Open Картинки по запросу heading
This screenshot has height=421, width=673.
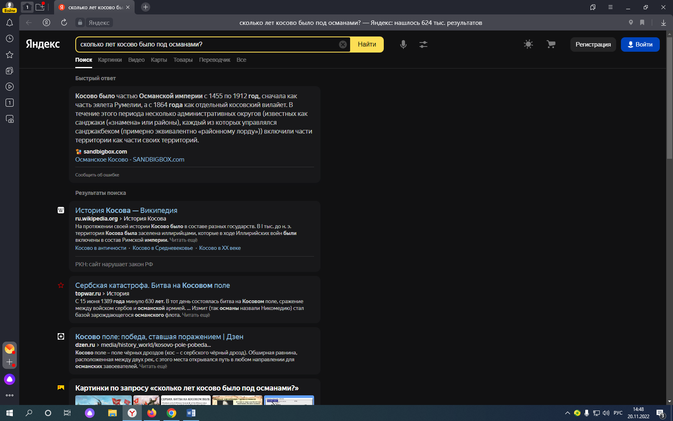coord(187,388)
